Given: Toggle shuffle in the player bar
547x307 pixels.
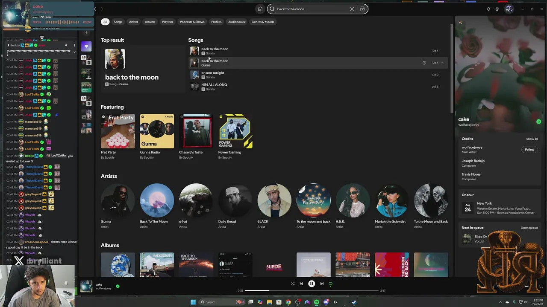Looking at the screenshot, I should pos(293,284).
